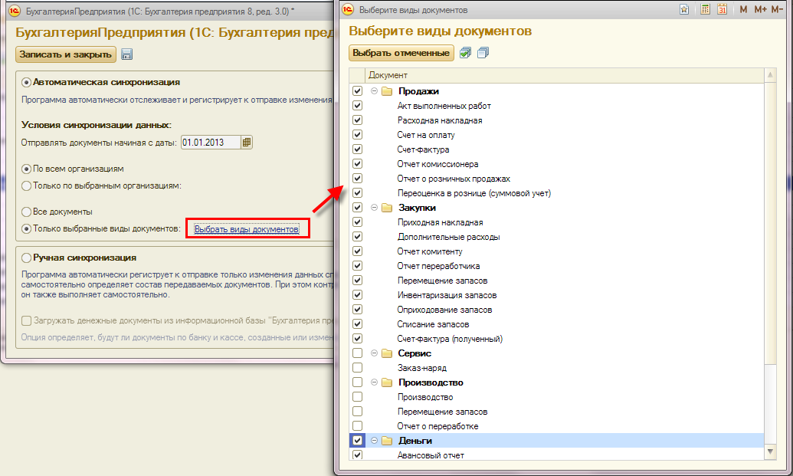Select Ручная синхронизация radio button
Screen dimensions: 793x476
pos(26,258)
